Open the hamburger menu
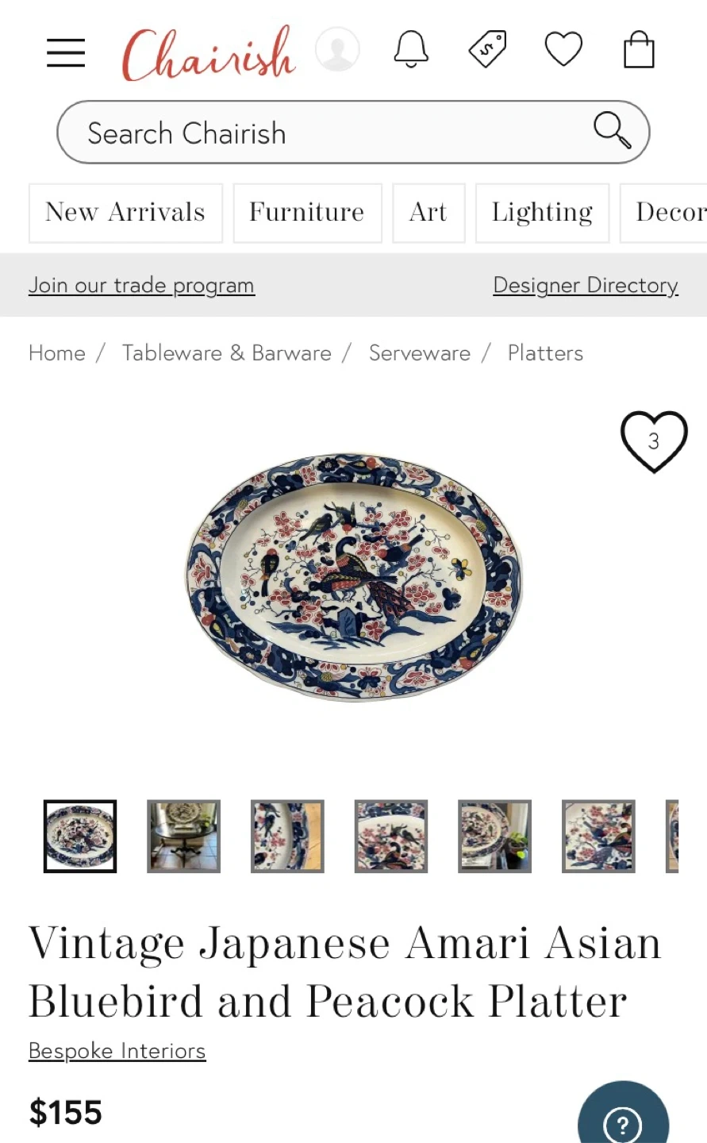The image size is (707, 1143). (x=66, y=52)
